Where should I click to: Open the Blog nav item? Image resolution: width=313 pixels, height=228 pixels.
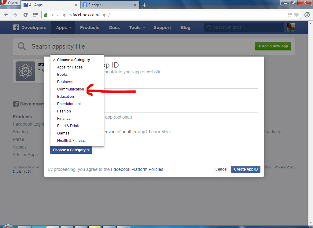click(186, 28)
